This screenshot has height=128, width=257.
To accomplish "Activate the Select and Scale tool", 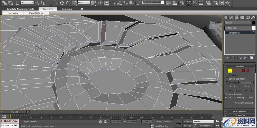I will coord(74,3).
